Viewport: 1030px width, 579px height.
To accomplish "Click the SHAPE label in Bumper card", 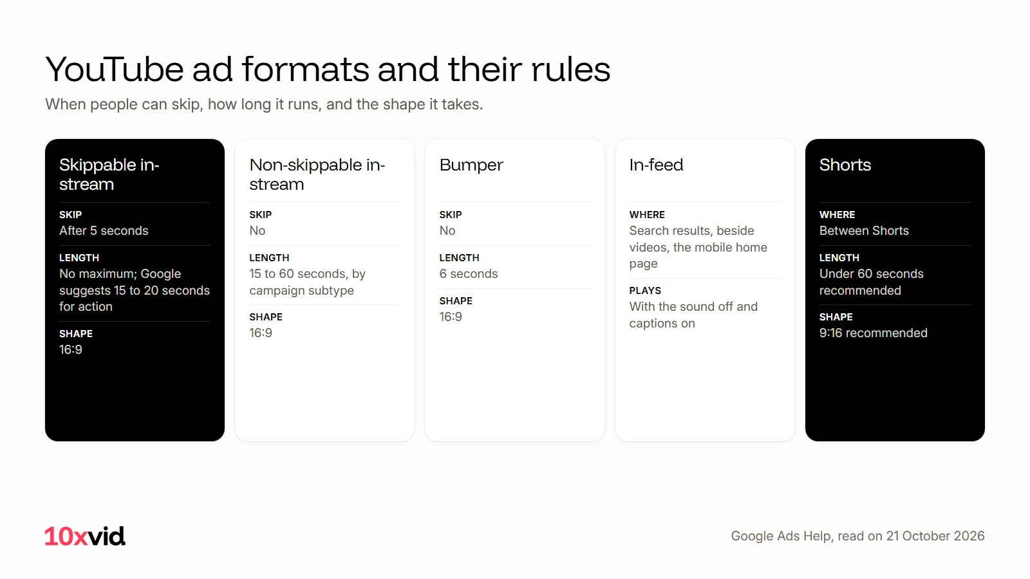I will [x=456, y=300].
